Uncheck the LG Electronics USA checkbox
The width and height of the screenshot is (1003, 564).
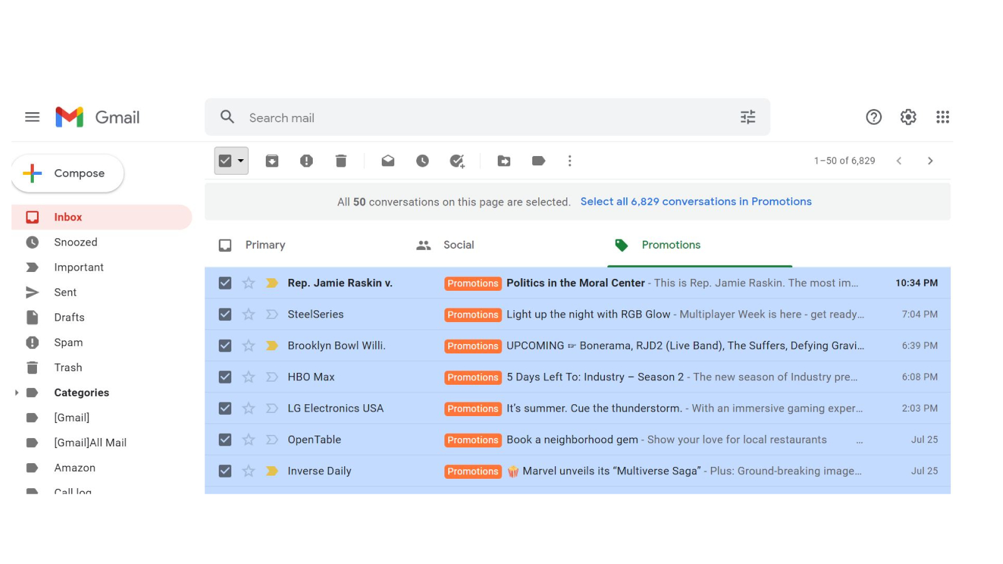coord(225,409)
